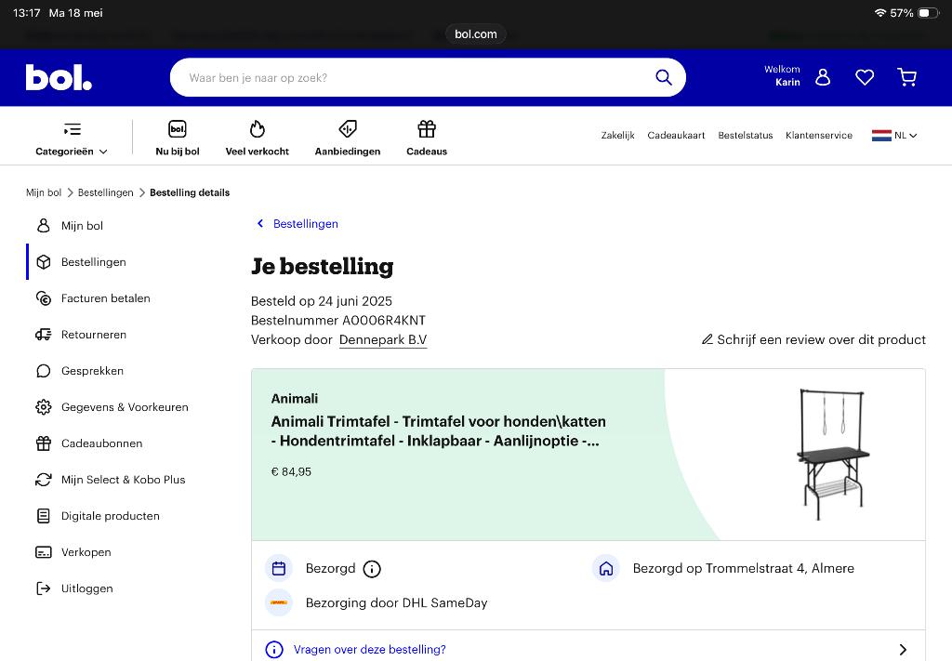
Task: Open the shopping cart icon
Action: [x=907, y=77]
